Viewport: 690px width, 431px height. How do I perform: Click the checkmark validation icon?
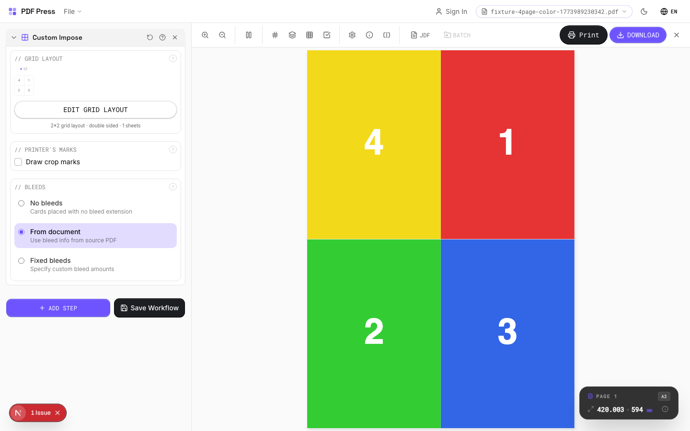pyautogui.click(x=327, y=35)
